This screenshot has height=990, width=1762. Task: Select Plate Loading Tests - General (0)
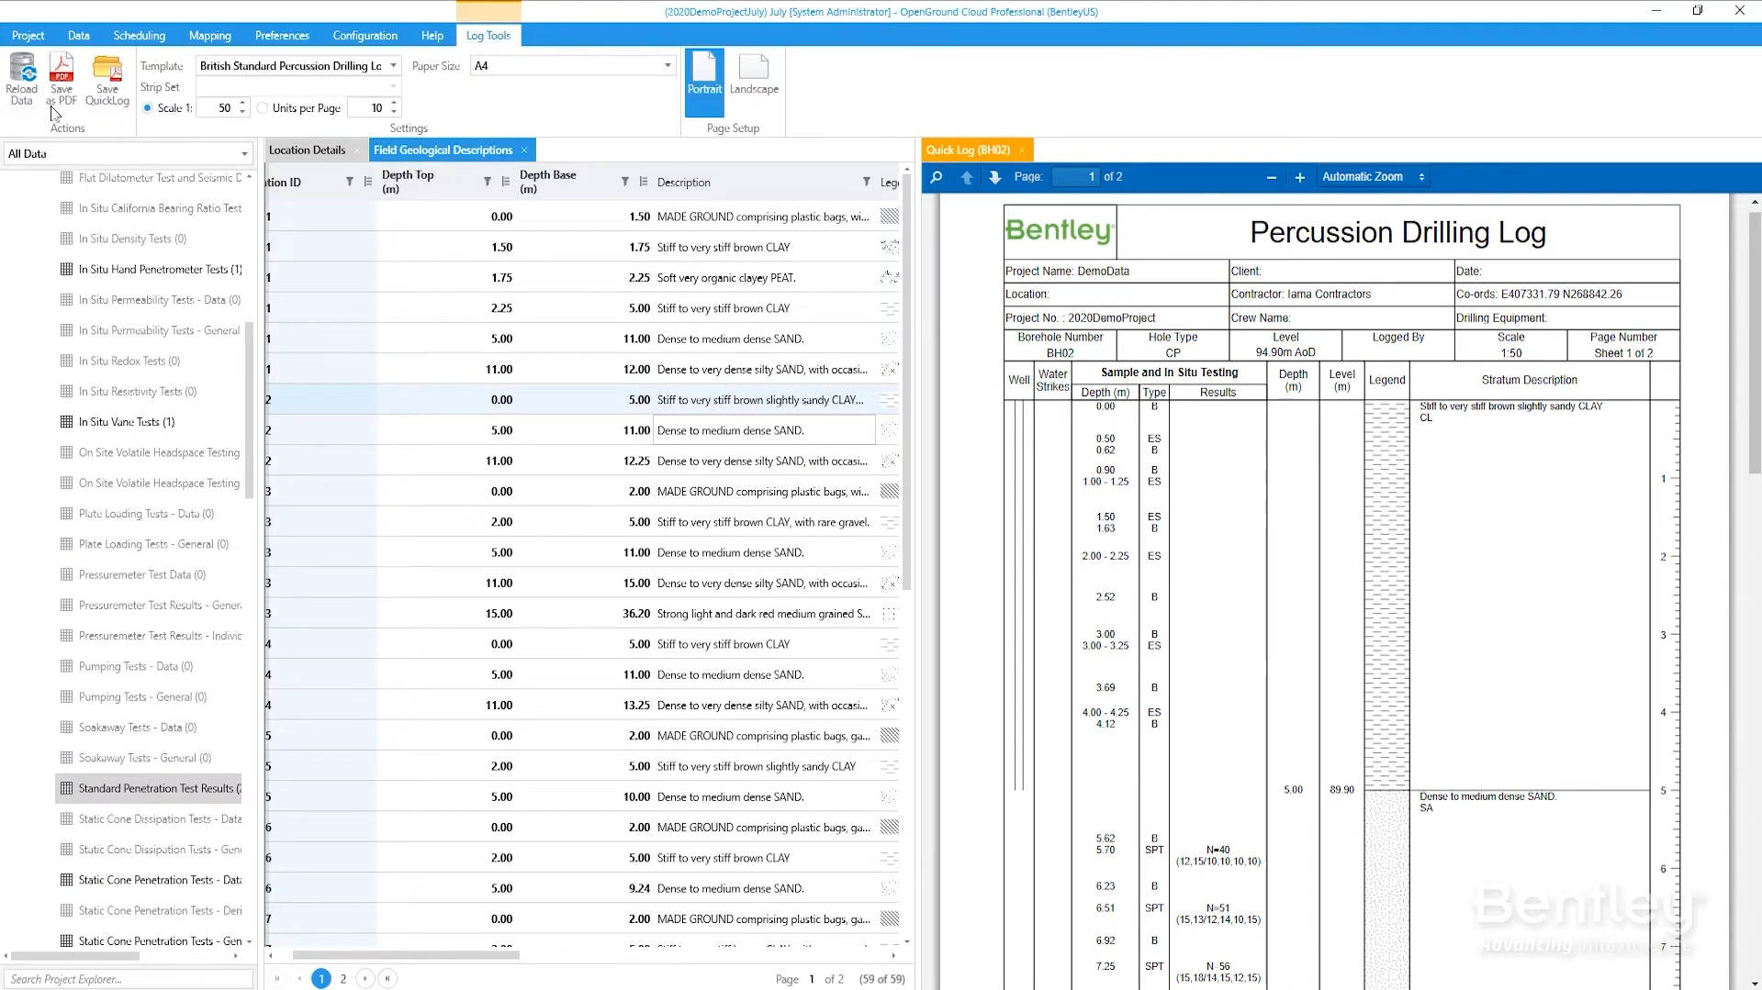coord(153,544)
